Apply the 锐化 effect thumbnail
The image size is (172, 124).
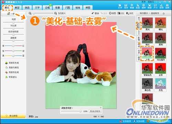pyautogui.click(x=147, y=39)
